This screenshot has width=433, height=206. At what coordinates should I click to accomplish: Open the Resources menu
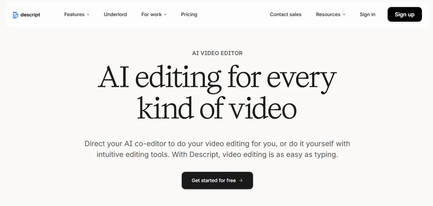(328, 14)
